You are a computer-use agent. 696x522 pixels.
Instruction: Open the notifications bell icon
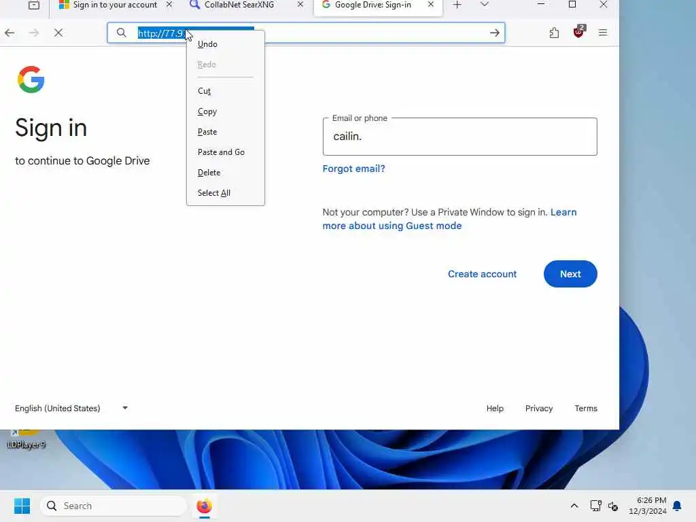click(x=678, y=506)
